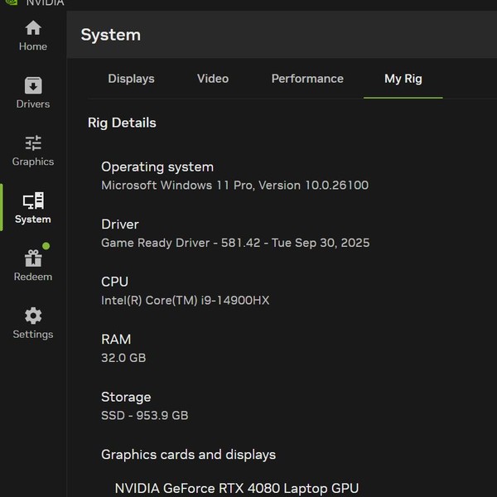Select 'Game Ready Driver - 581.42' value

coord(181,243)
